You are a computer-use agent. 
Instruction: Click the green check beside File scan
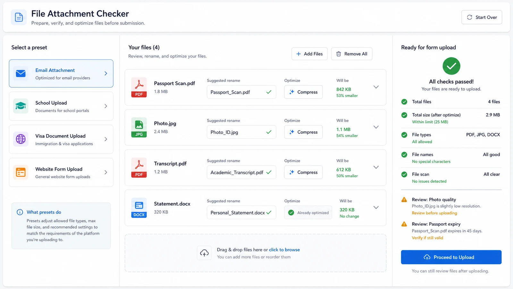[404, 174]
